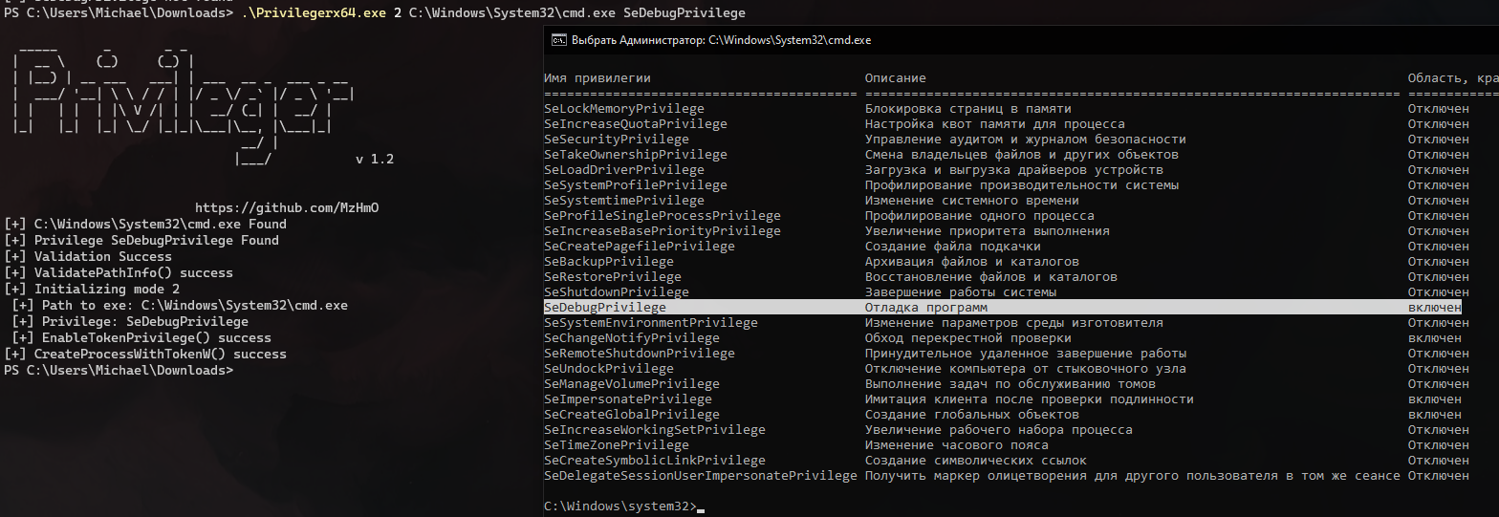Select the SeSystemProfilePrivilege text
This screenshot has height=517, width=1499.
coord(636,185)
